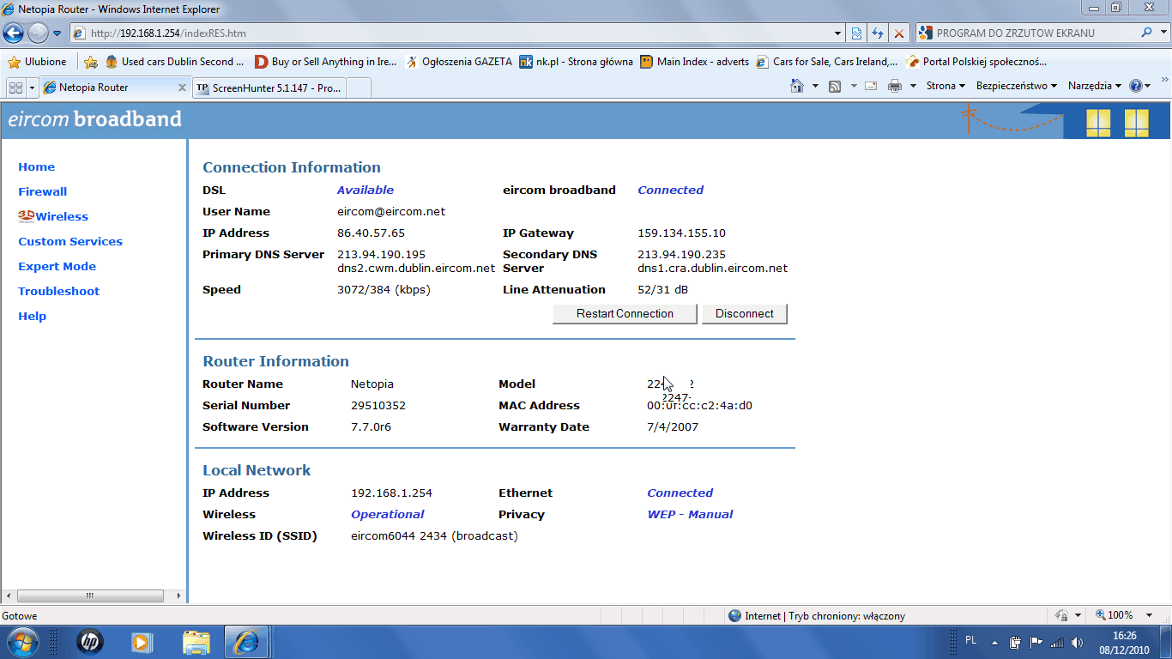Open the Troubleshoot page
The width and height of the screenshot is (1172, 659).
coord(58,292)
